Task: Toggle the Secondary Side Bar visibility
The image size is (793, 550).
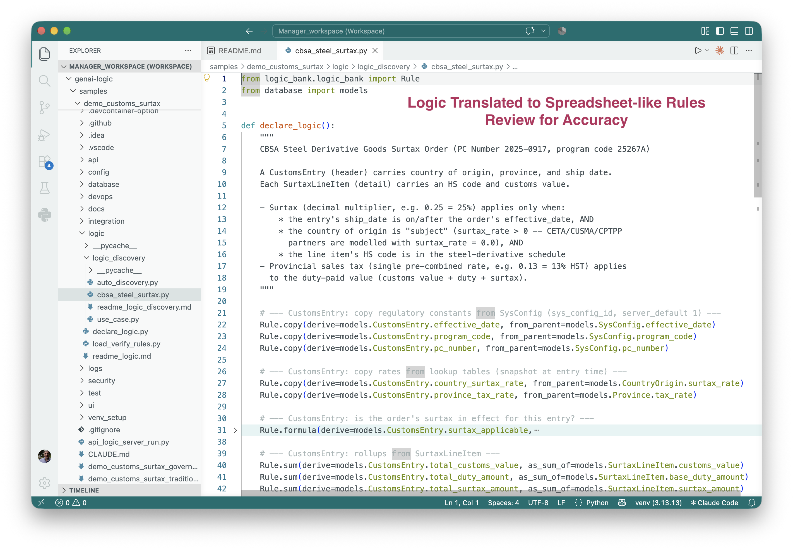Action: (749, 31)
